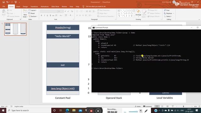Select the triangle shape in shapes gallery
This screenshot has height=113, width=201.
pyautogui.click(x=119, y=13)
